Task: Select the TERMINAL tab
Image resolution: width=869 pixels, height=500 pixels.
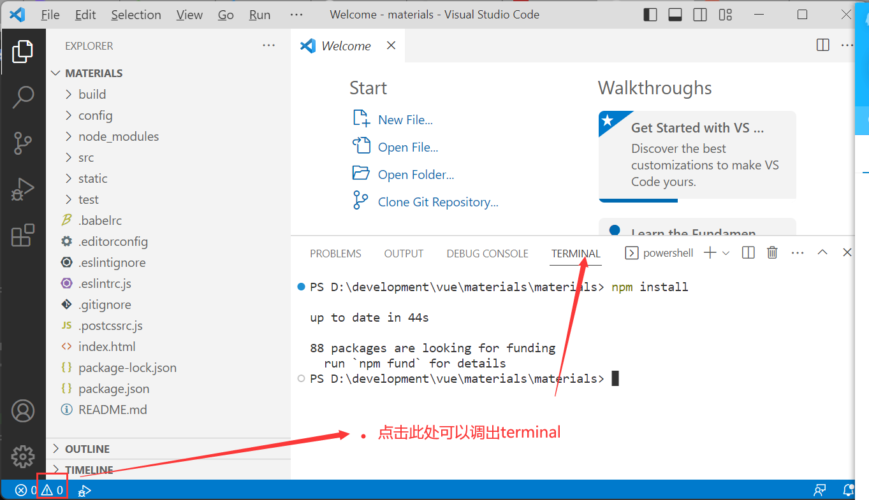Action: coord(576,254)
